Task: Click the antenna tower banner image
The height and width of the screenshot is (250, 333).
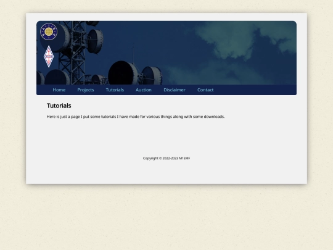Action: click(x=166, y=52)
